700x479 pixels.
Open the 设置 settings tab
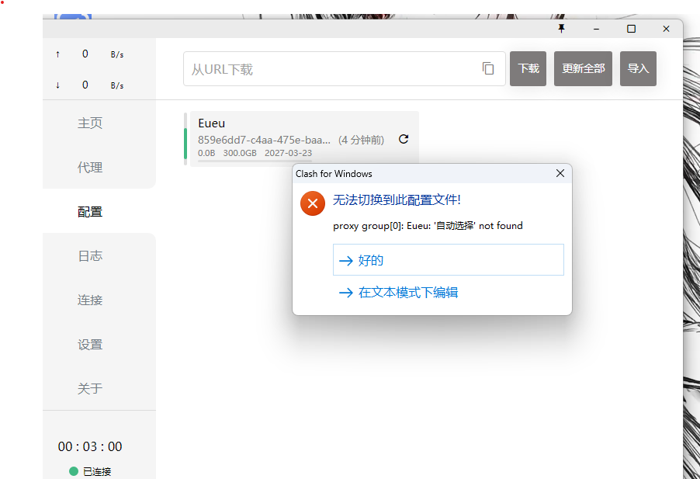(90, 345)
